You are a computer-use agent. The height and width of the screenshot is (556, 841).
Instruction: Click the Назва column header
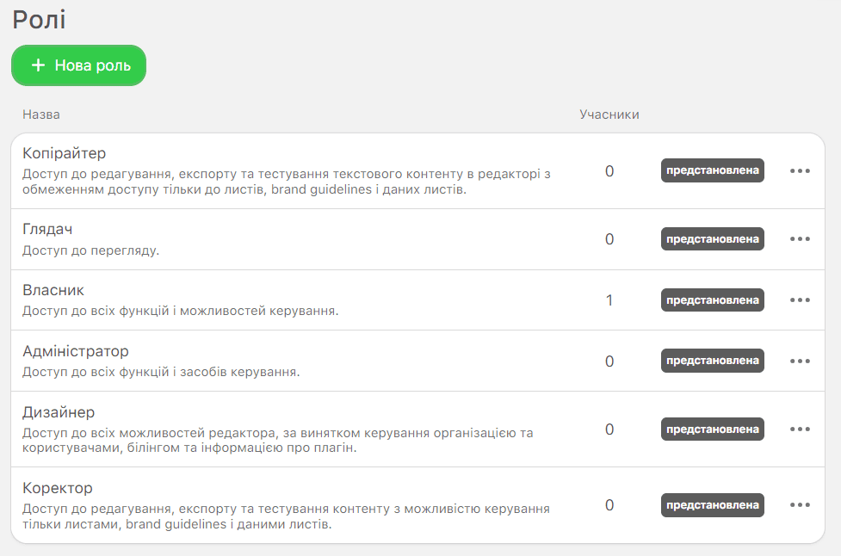coord(41,114)
